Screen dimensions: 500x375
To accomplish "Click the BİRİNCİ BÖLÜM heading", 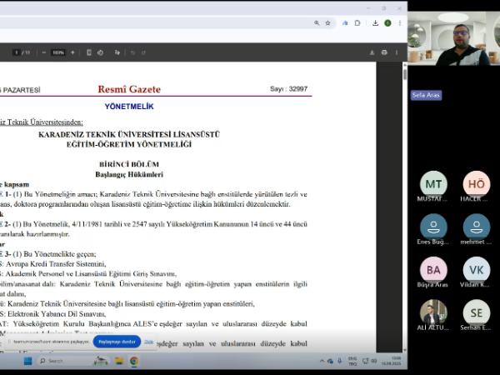I will click(x=129, y=164).
